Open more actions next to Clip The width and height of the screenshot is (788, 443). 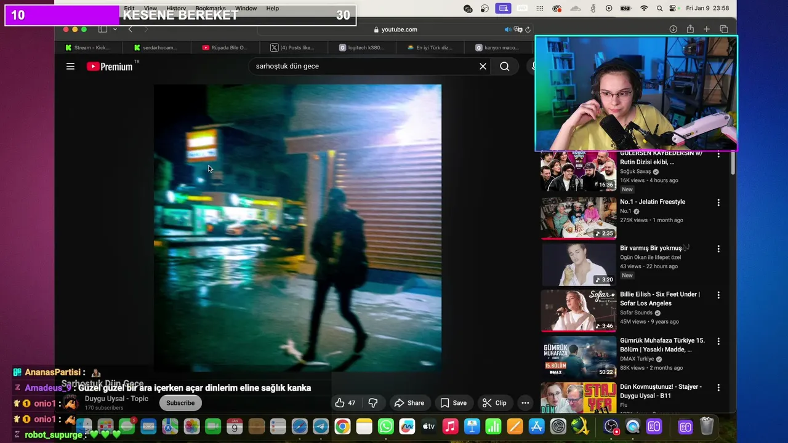[x=525, y=403]
